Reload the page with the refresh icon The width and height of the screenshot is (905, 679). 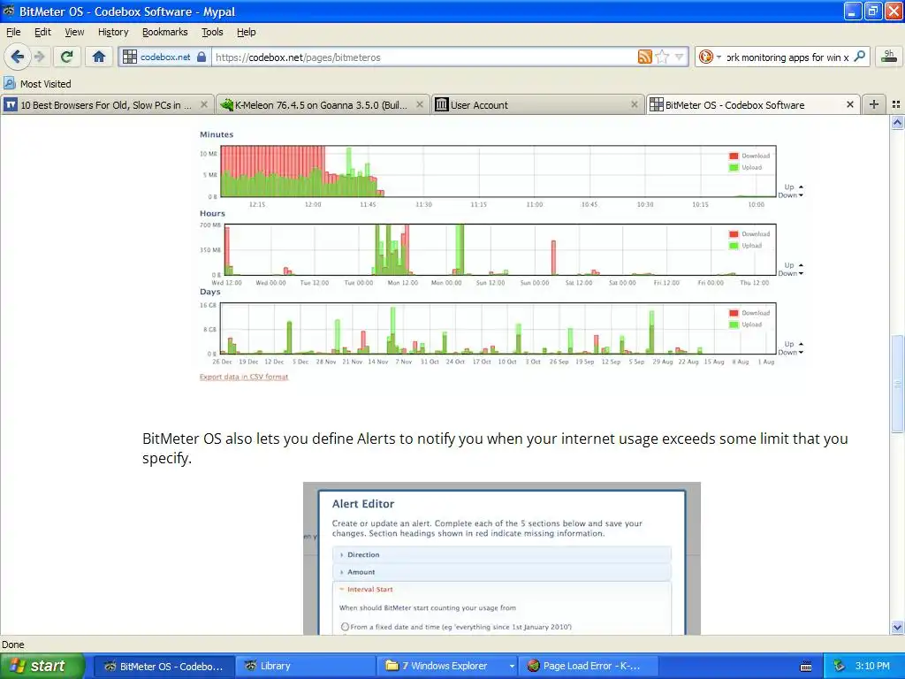coord(67,57)
